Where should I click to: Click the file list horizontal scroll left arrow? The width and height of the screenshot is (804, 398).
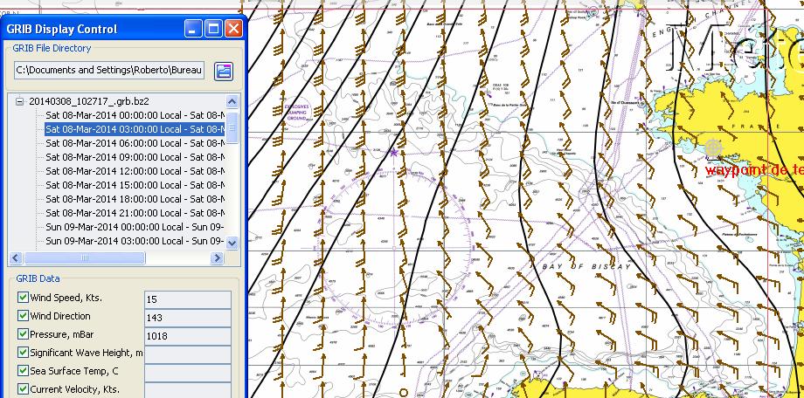16,258
